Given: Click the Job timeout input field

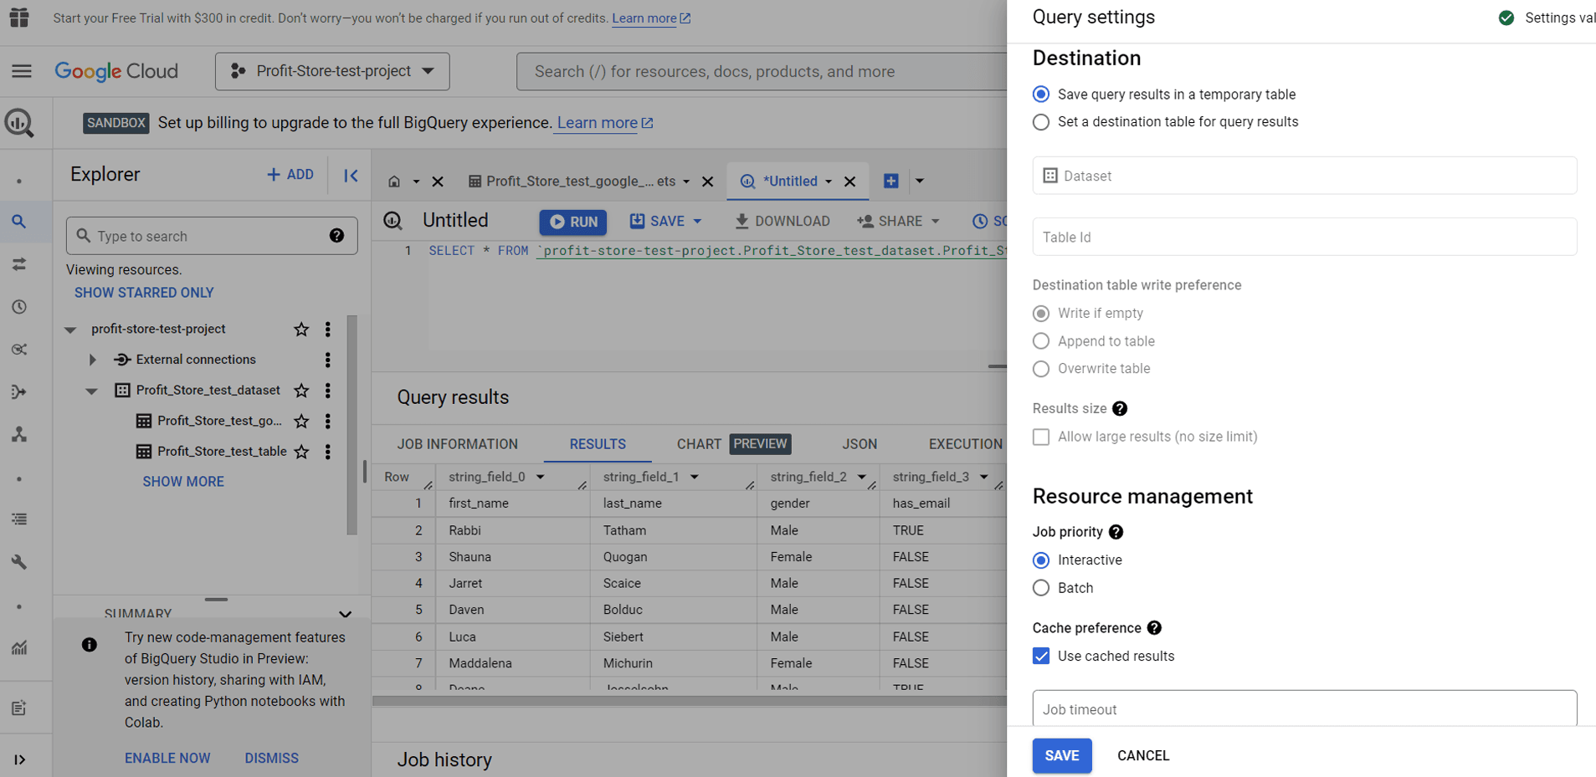Looking at the screenshot, I should [1305, 708].
